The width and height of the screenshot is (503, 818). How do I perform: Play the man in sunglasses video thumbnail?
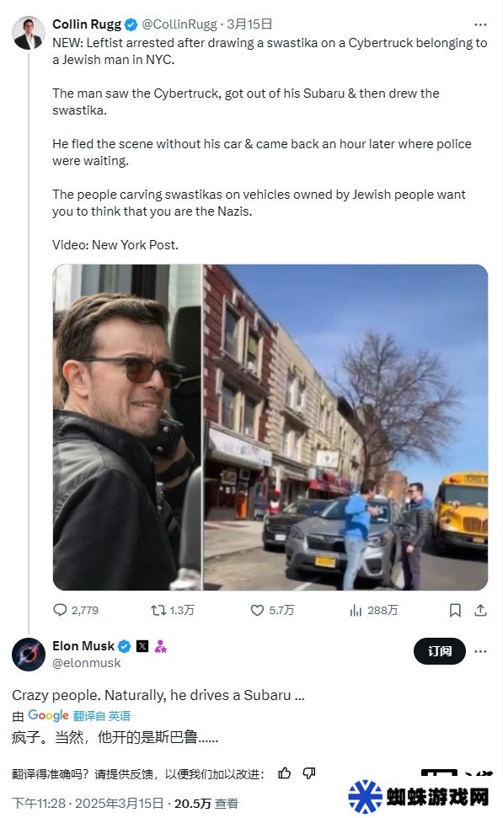127,427
